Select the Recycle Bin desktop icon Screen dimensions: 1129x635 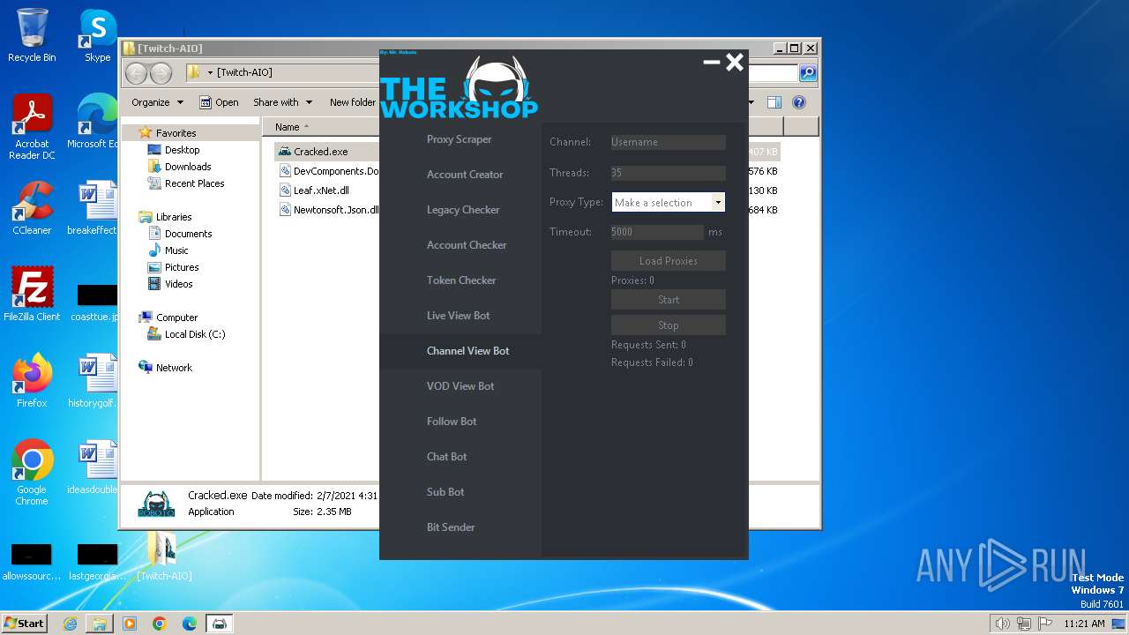coord(32,35)
